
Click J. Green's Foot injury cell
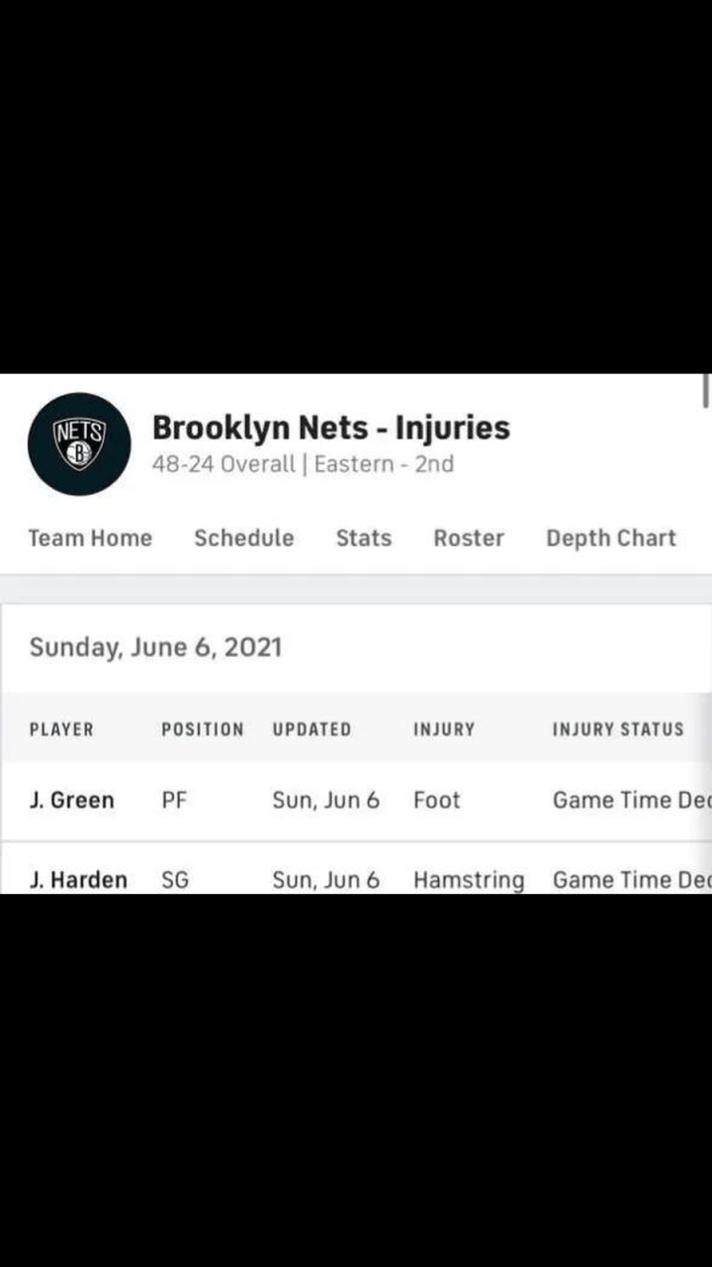(436, 800)
